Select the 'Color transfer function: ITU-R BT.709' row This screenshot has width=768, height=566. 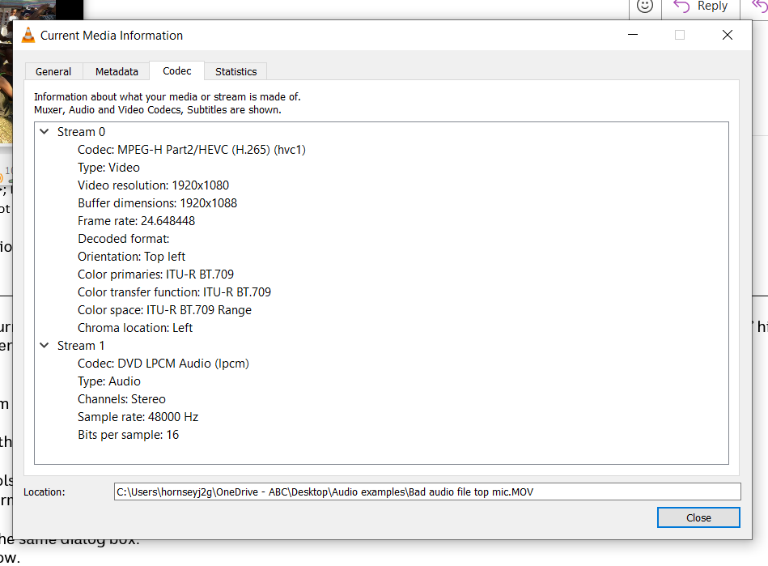pos(174,292)
